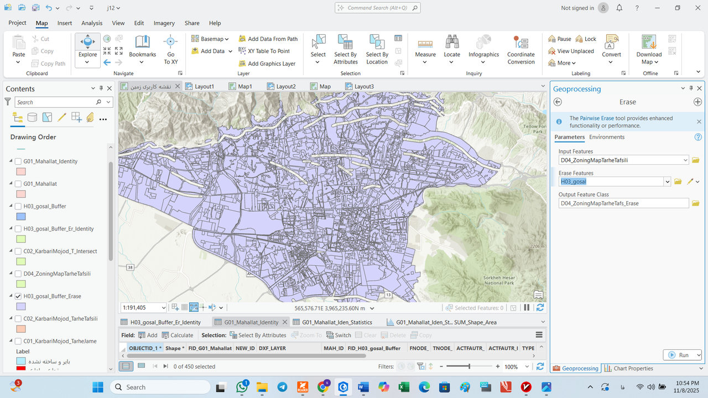Open the Basemap dropdown
Image resolution: width=708 pixels, height=398 pixels.
(x=210, y=39)
